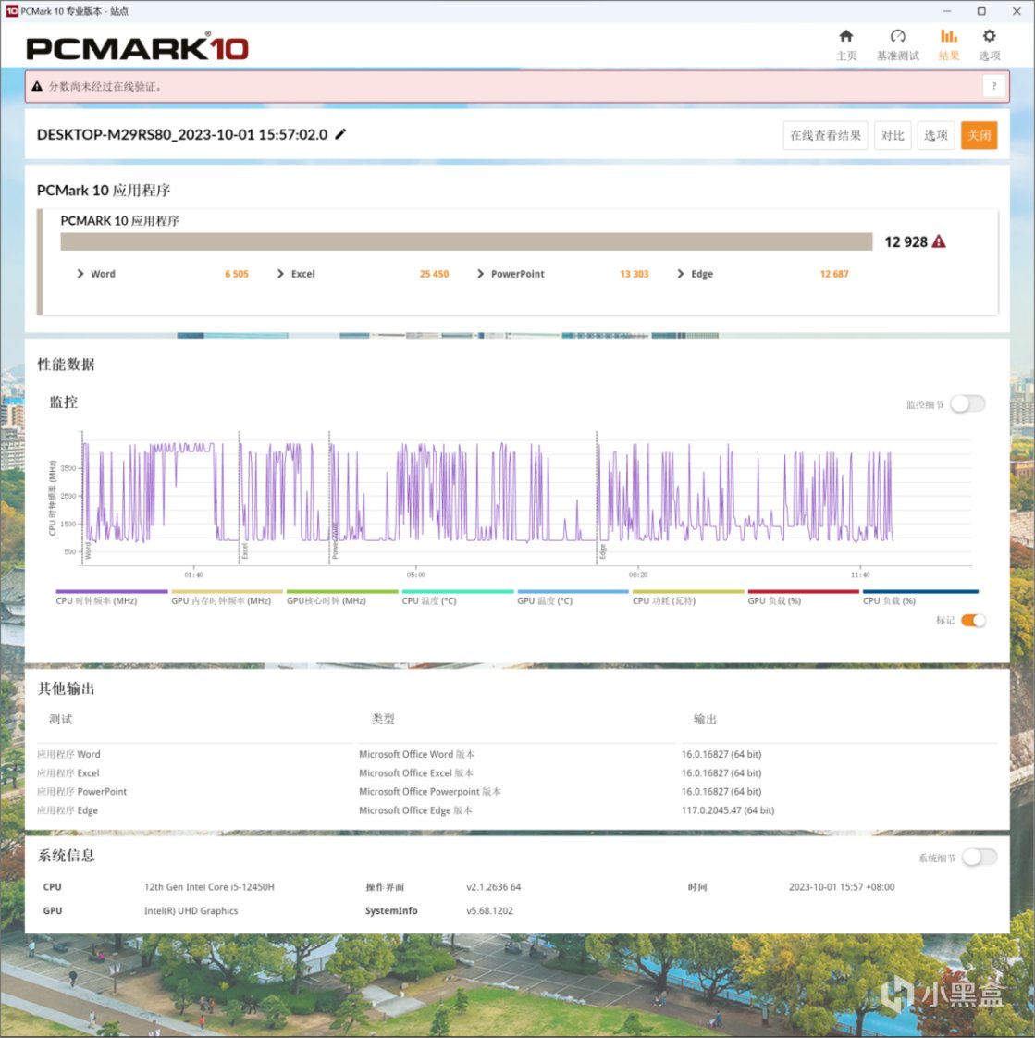The width and height of the screenshot is (1035, 1038).
Task: Click the overall score progress bar
Action: coord(466,241)
